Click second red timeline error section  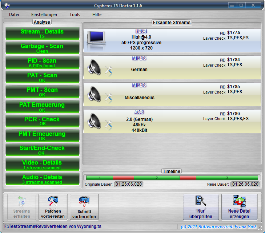pos(188,178)
